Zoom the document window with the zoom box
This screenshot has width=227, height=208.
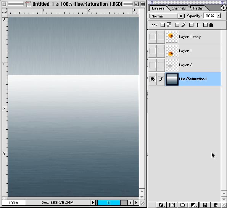pyautogui.click(x=136, y=4)
